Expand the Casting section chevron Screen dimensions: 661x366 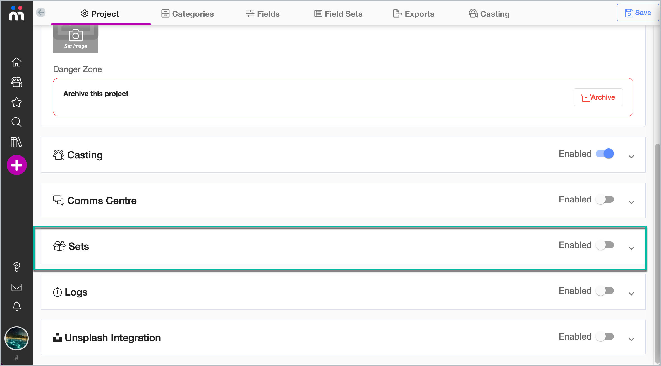click(631, 157)
